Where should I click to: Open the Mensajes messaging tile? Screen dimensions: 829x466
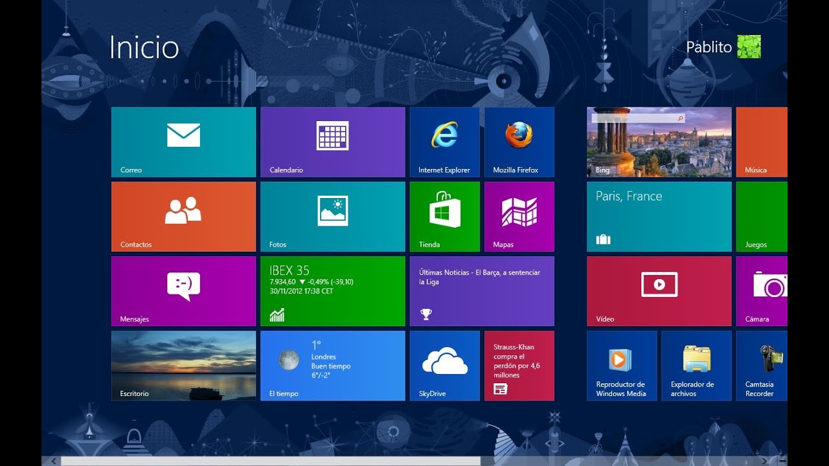click(x=184, y=291)
